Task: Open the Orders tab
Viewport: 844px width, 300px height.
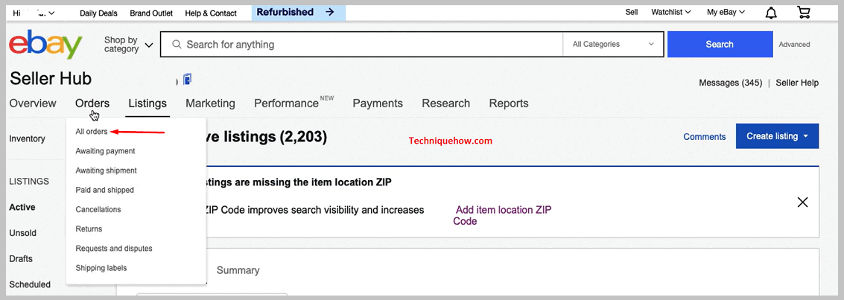Action: [92, 103]
